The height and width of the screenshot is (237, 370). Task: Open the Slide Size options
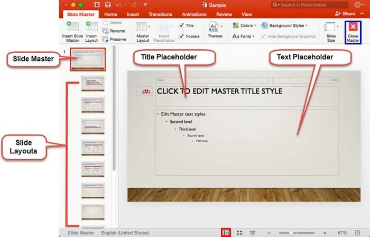tap(331, 32)
